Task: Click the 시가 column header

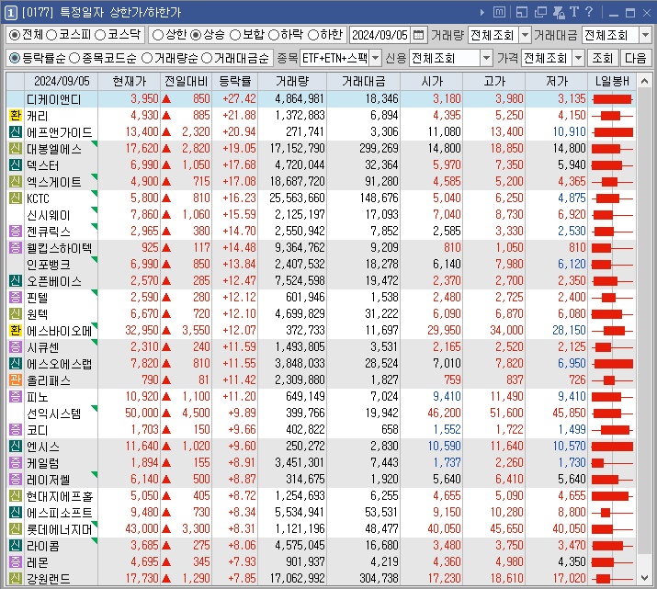Action: [x=432, y=81]
